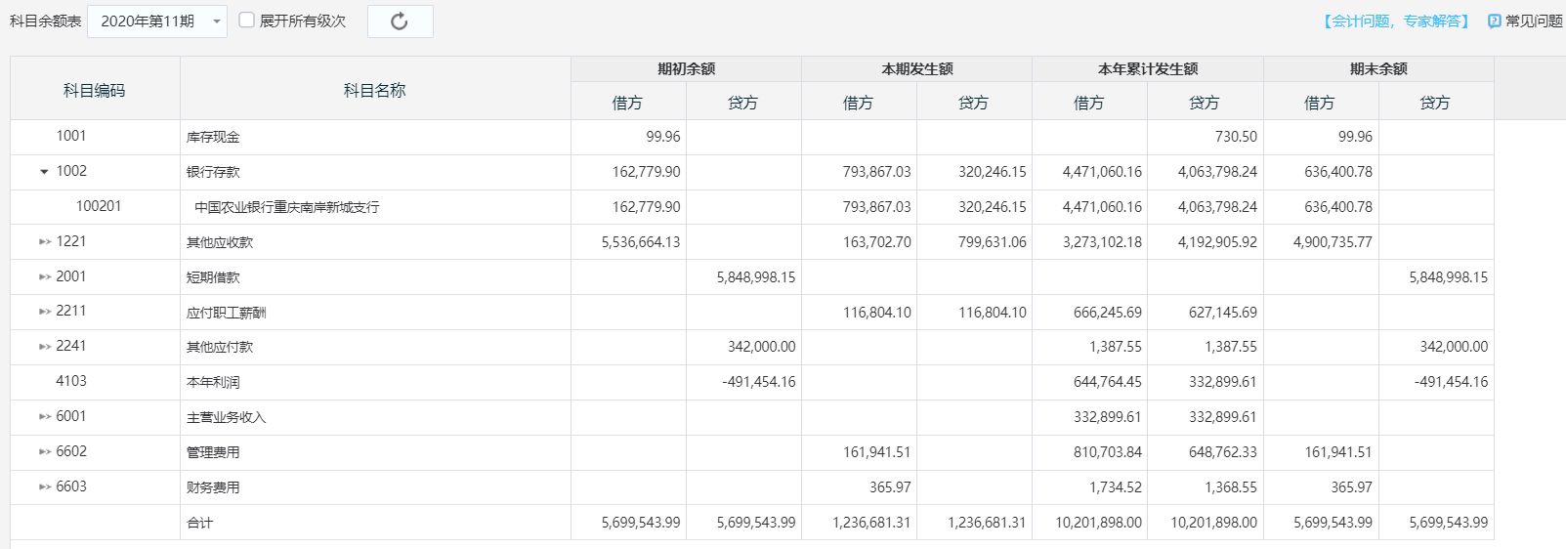Expand account 2001 短期借款
This screenshot has height=549, width=1566.
pyautogui.click(x=45, y=276)
